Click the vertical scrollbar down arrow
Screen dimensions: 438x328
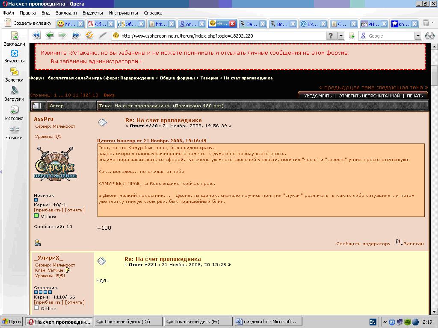(x=434, y=311)
